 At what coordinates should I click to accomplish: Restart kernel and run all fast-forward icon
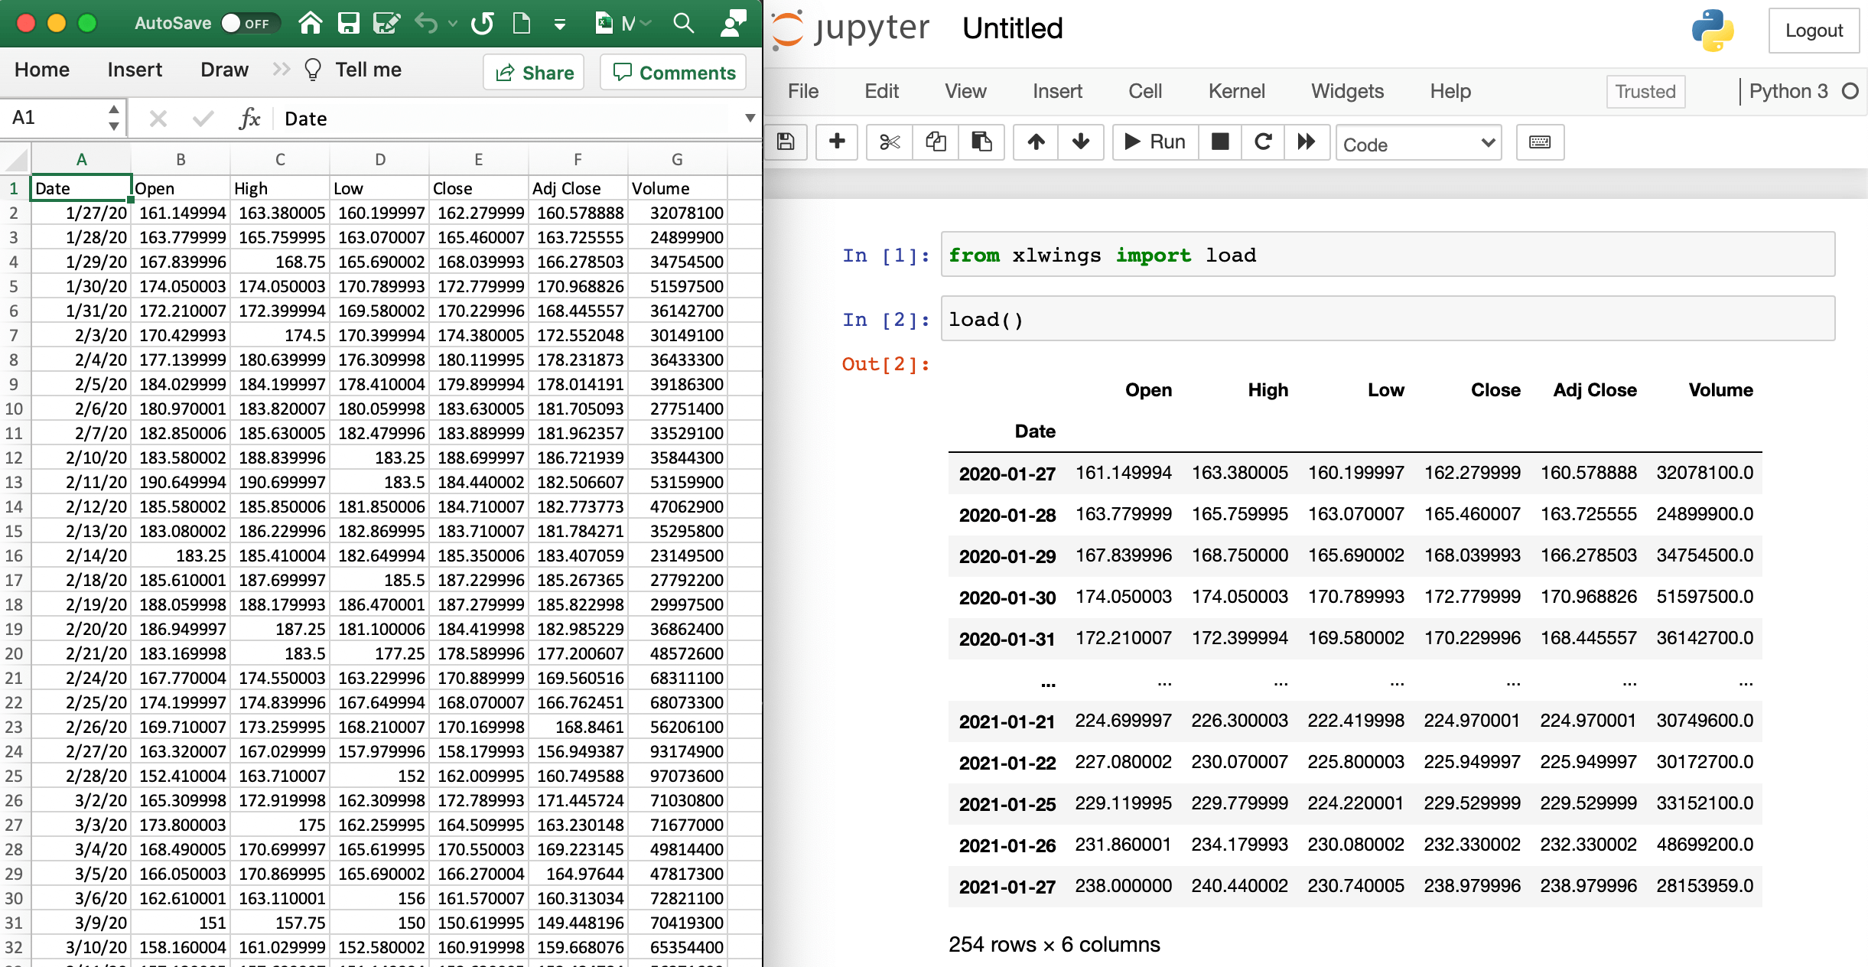coord(1307,142)
